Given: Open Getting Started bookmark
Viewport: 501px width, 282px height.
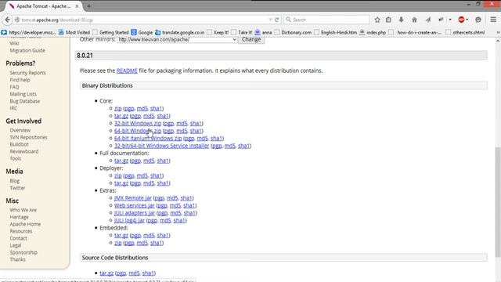Looking at the screenshot, I should pos(110,32).
